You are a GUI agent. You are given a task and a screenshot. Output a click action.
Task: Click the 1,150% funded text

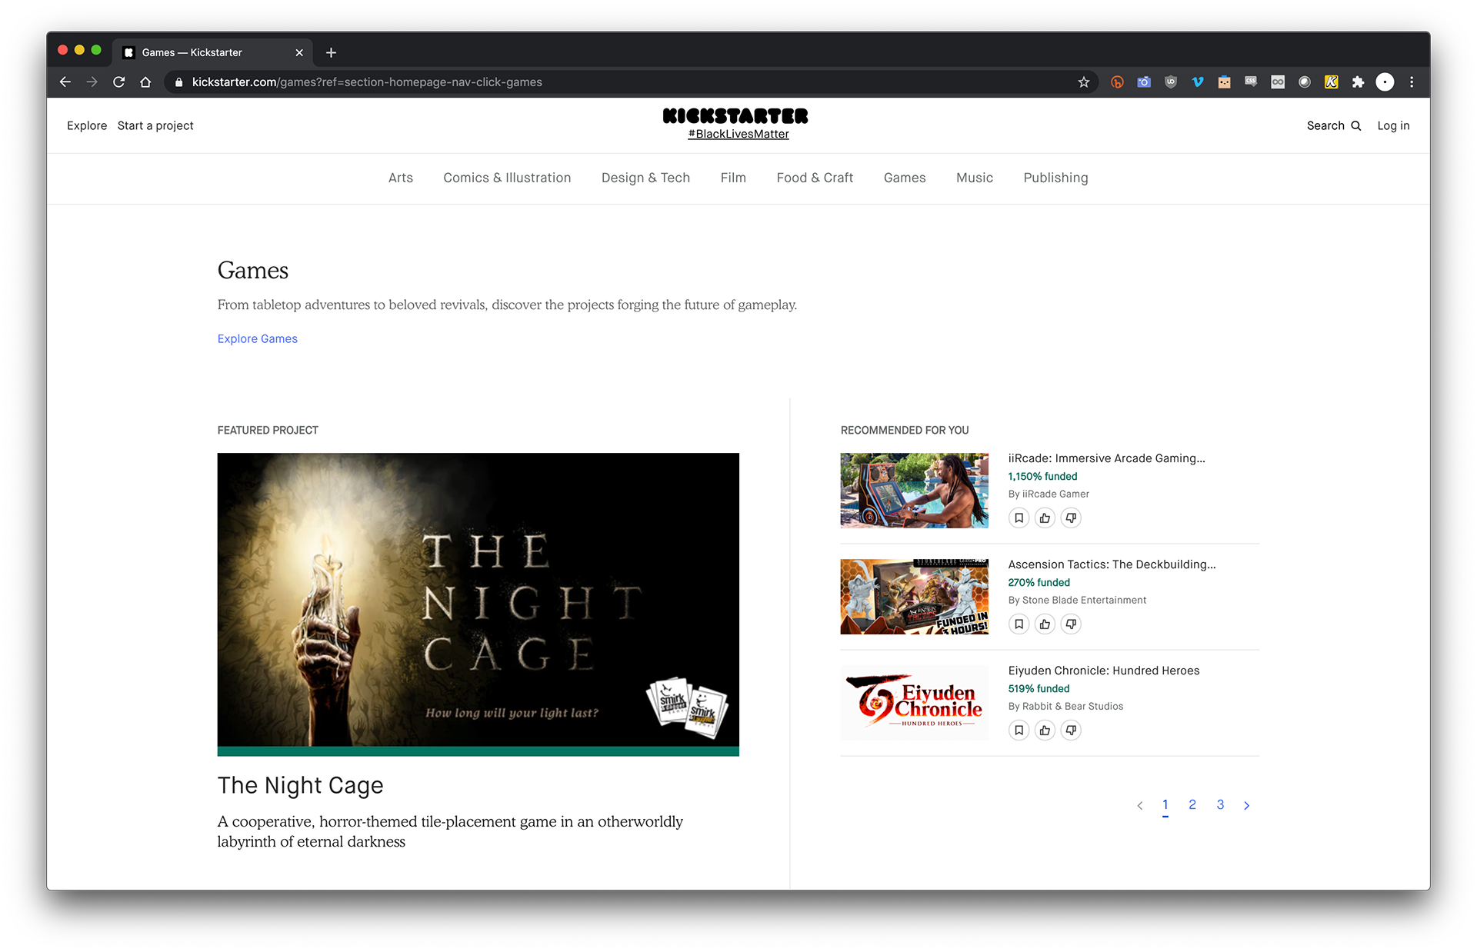point(1042,476)
